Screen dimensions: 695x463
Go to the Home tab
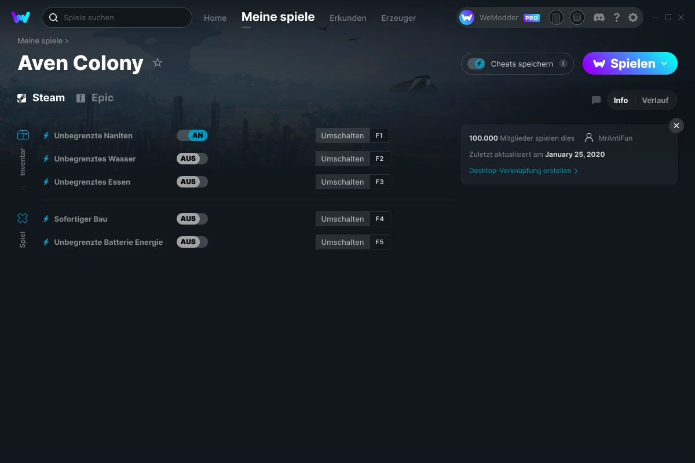pos(215,18)
